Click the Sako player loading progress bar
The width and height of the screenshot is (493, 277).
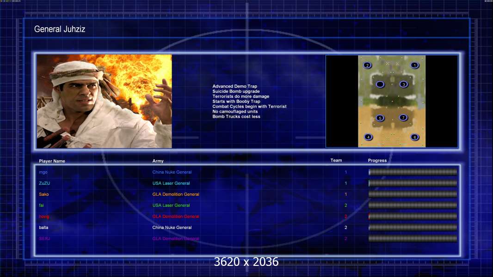(x=413, y=194)
